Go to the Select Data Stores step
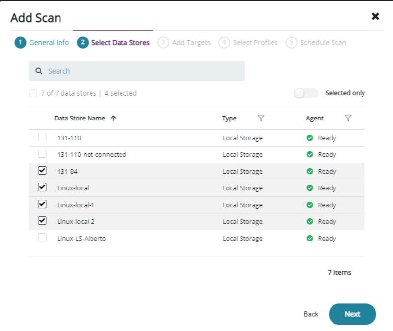The width and height of the screenshot is (393, 331). (x=120, y=43)
